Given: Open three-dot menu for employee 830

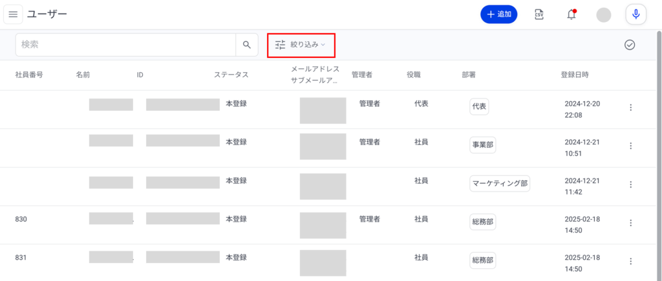Looking at the screenshot, I should pyautogui.click(x=631, y=223).
